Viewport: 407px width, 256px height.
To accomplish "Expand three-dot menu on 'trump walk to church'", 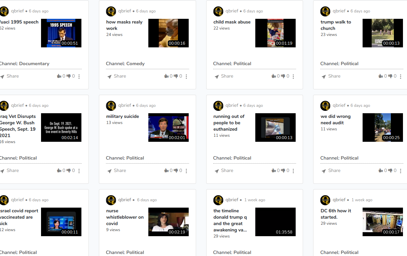I will point(401,77).
